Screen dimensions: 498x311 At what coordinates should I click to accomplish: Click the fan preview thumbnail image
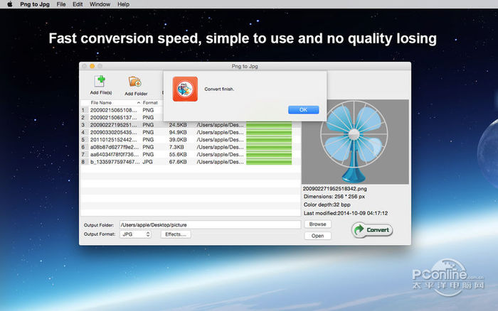pyautogui.click(x=355, y=142)
